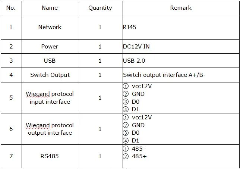The image size is (240, 169).
Task: Click quantity cell of Network row
Action: pos(100,27)
